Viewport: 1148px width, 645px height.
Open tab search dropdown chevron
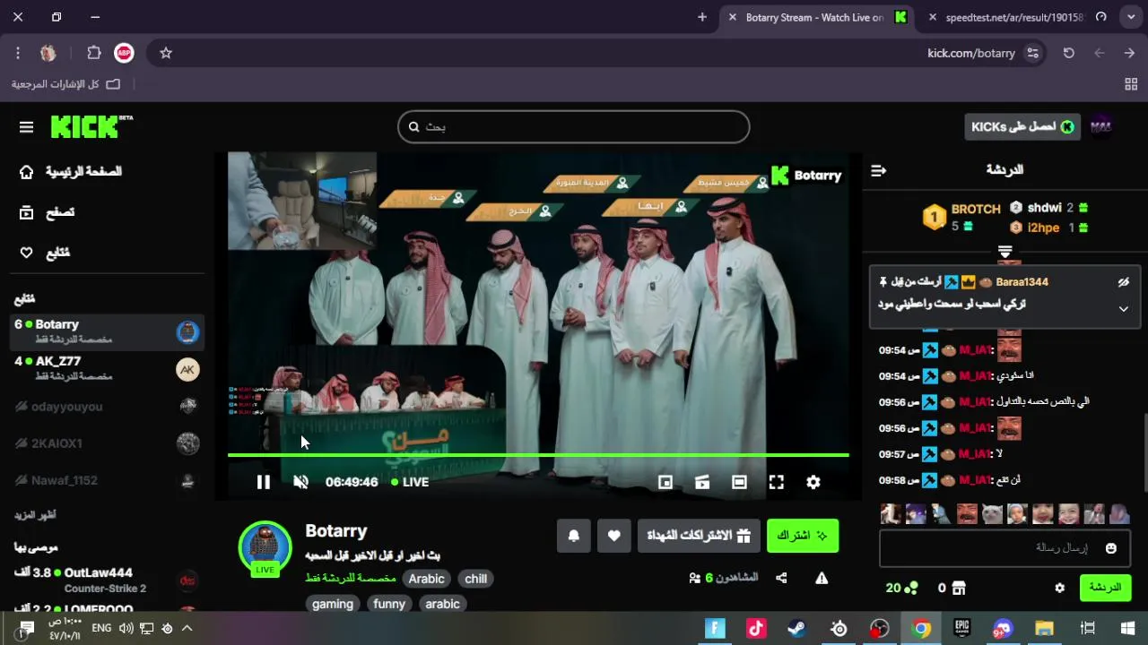point(1131,17)
